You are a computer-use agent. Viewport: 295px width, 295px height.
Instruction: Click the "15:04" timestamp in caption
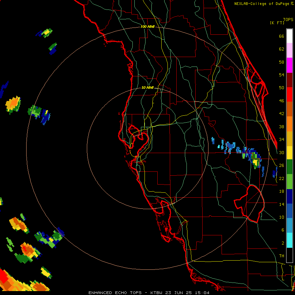[202, 293]
